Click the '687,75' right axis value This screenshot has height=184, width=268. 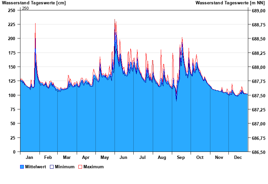tap(259, 82)
